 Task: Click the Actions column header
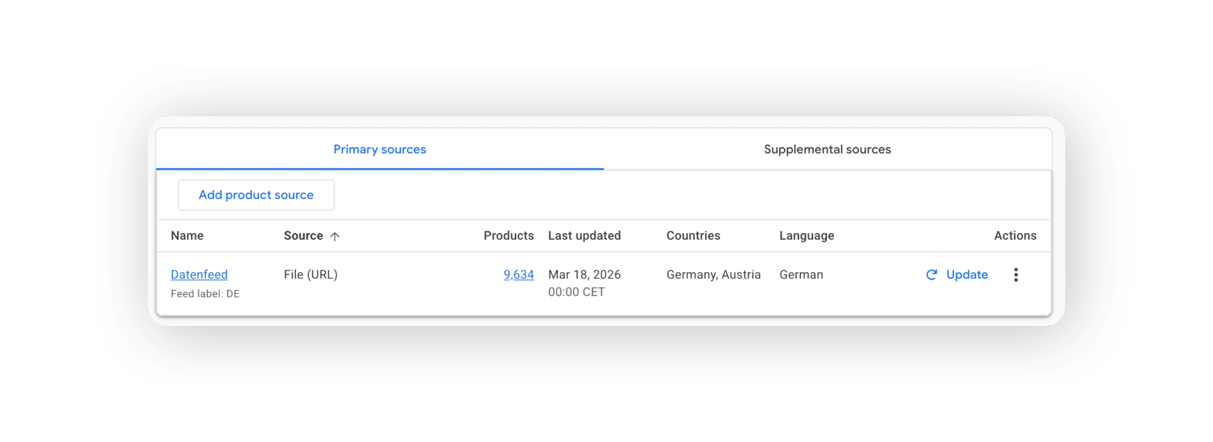point(1015,236)
